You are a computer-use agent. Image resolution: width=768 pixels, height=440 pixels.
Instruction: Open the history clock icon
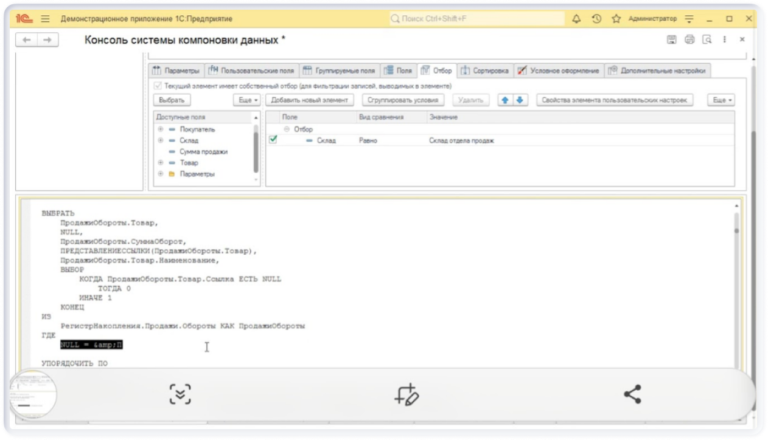[596, 19]
